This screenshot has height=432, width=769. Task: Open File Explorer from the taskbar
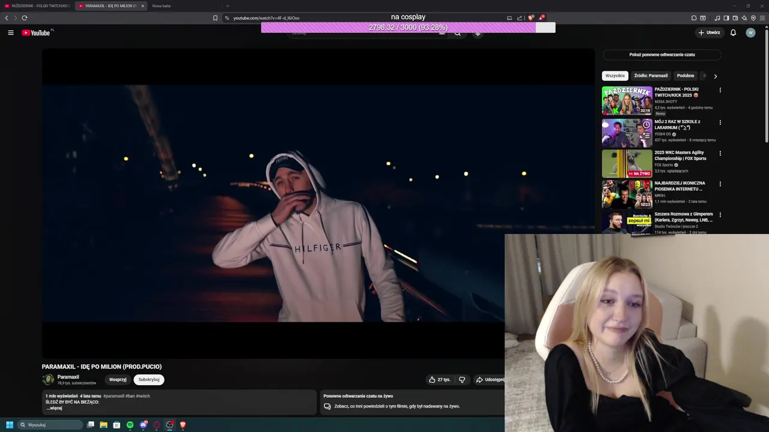click(103, 425)
